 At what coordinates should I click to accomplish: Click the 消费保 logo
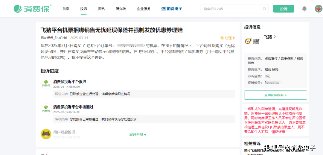click(x=33, y=9)
